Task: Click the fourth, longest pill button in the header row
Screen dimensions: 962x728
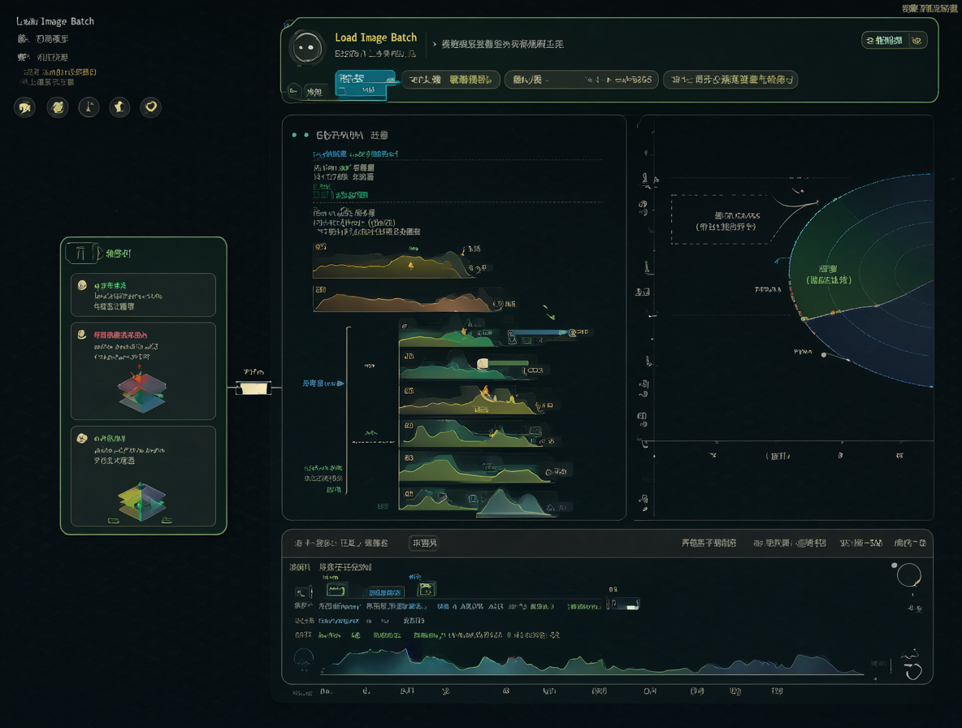Action: click(x=730, y=80)
